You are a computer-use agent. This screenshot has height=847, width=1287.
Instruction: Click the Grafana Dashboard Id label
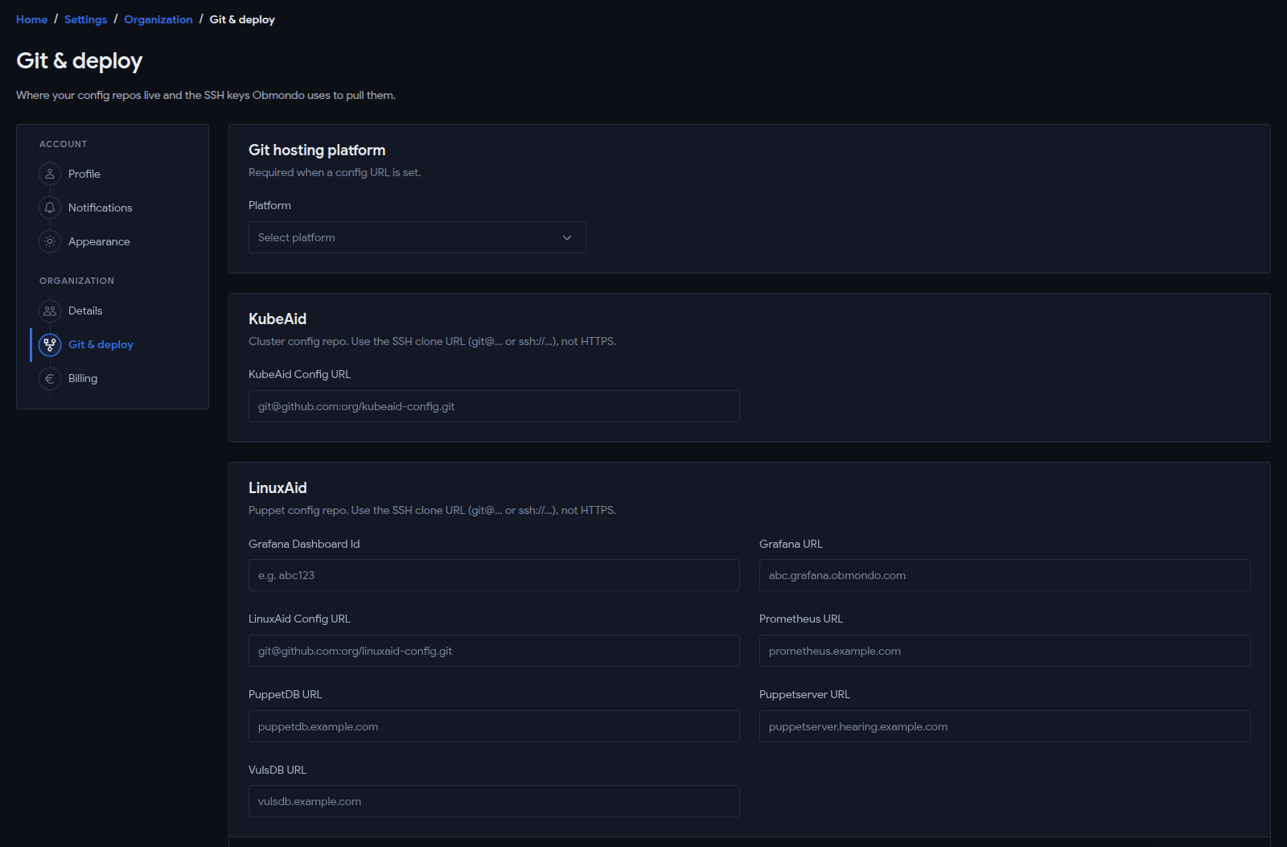click(304, 544)
